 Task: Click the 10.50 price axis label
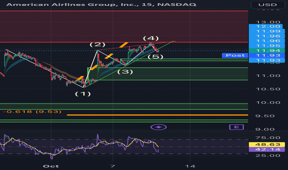point(268,89)
